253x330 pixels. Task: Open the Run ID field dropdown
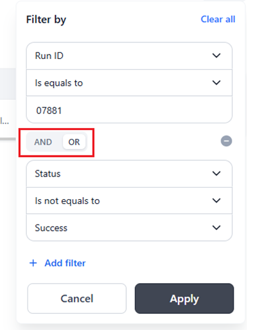(130, 56)
